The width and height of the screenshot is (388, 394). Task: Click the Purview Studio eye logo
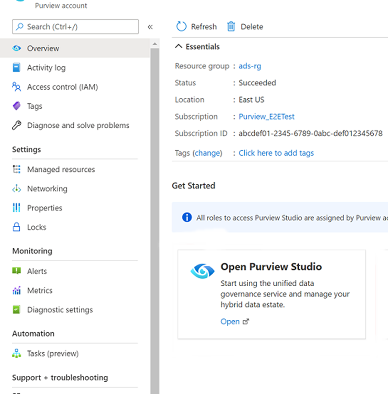tap(203, 271)
